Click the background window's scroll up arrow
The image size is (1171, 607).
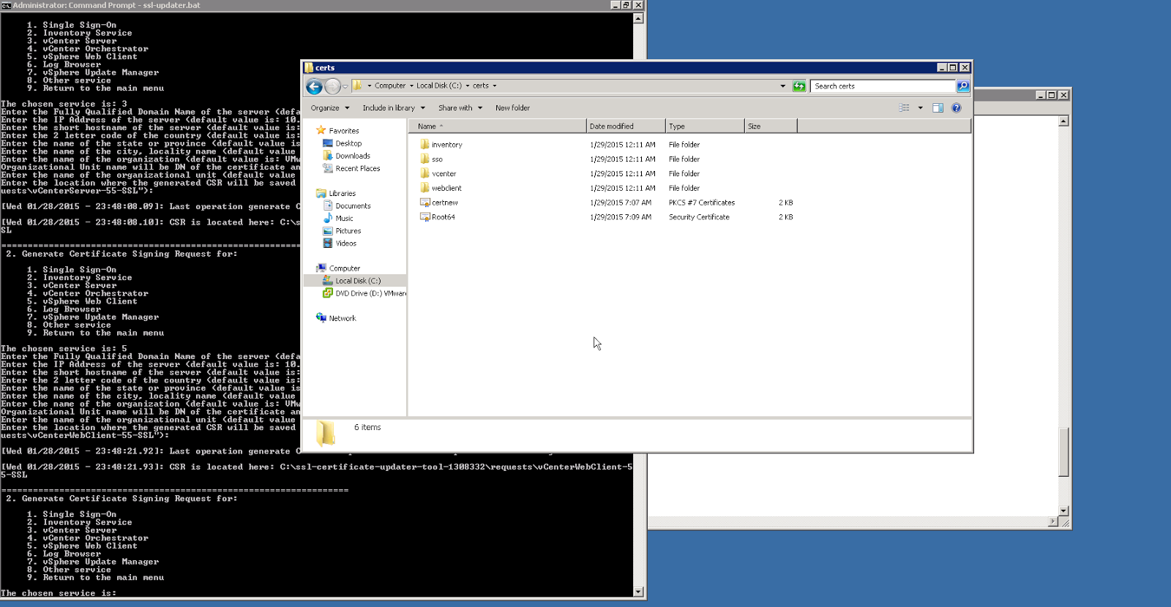(x=1063, y=121)
